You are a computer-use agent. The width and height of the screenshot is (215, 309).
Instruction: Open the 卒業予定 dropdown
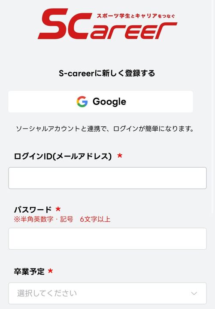[x=107, y=293]
